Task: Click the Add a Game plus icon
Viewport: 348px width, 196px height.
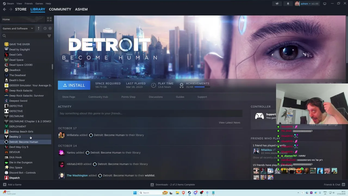Action: pos(5,185)
